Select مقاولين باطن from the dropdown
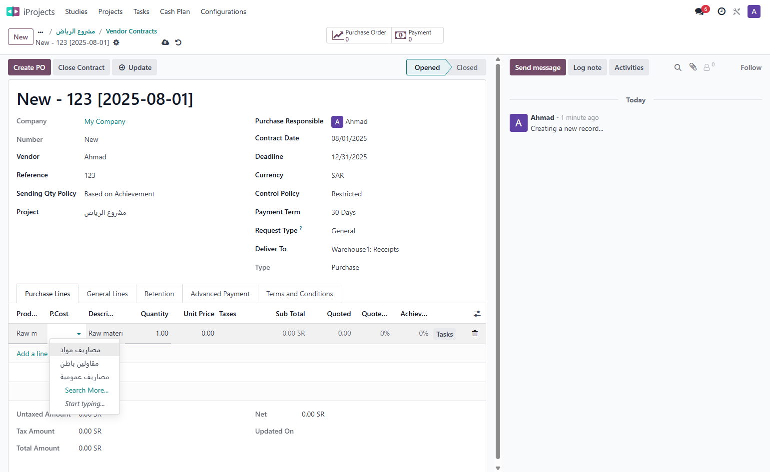The width and height of the screenshot is (770, 472). (84, 363)
